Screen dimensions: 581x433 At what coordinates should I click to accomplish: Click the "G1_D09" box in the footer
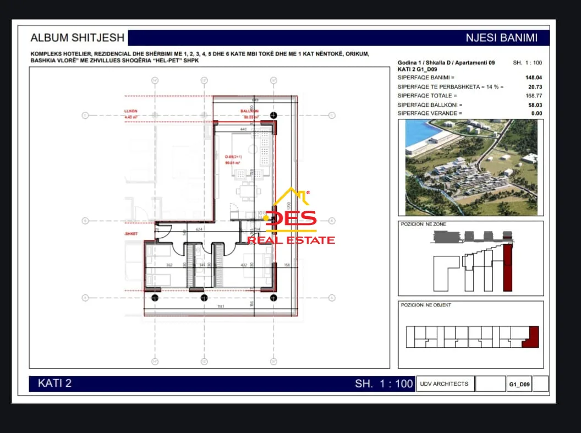click(x=519, y=384)
